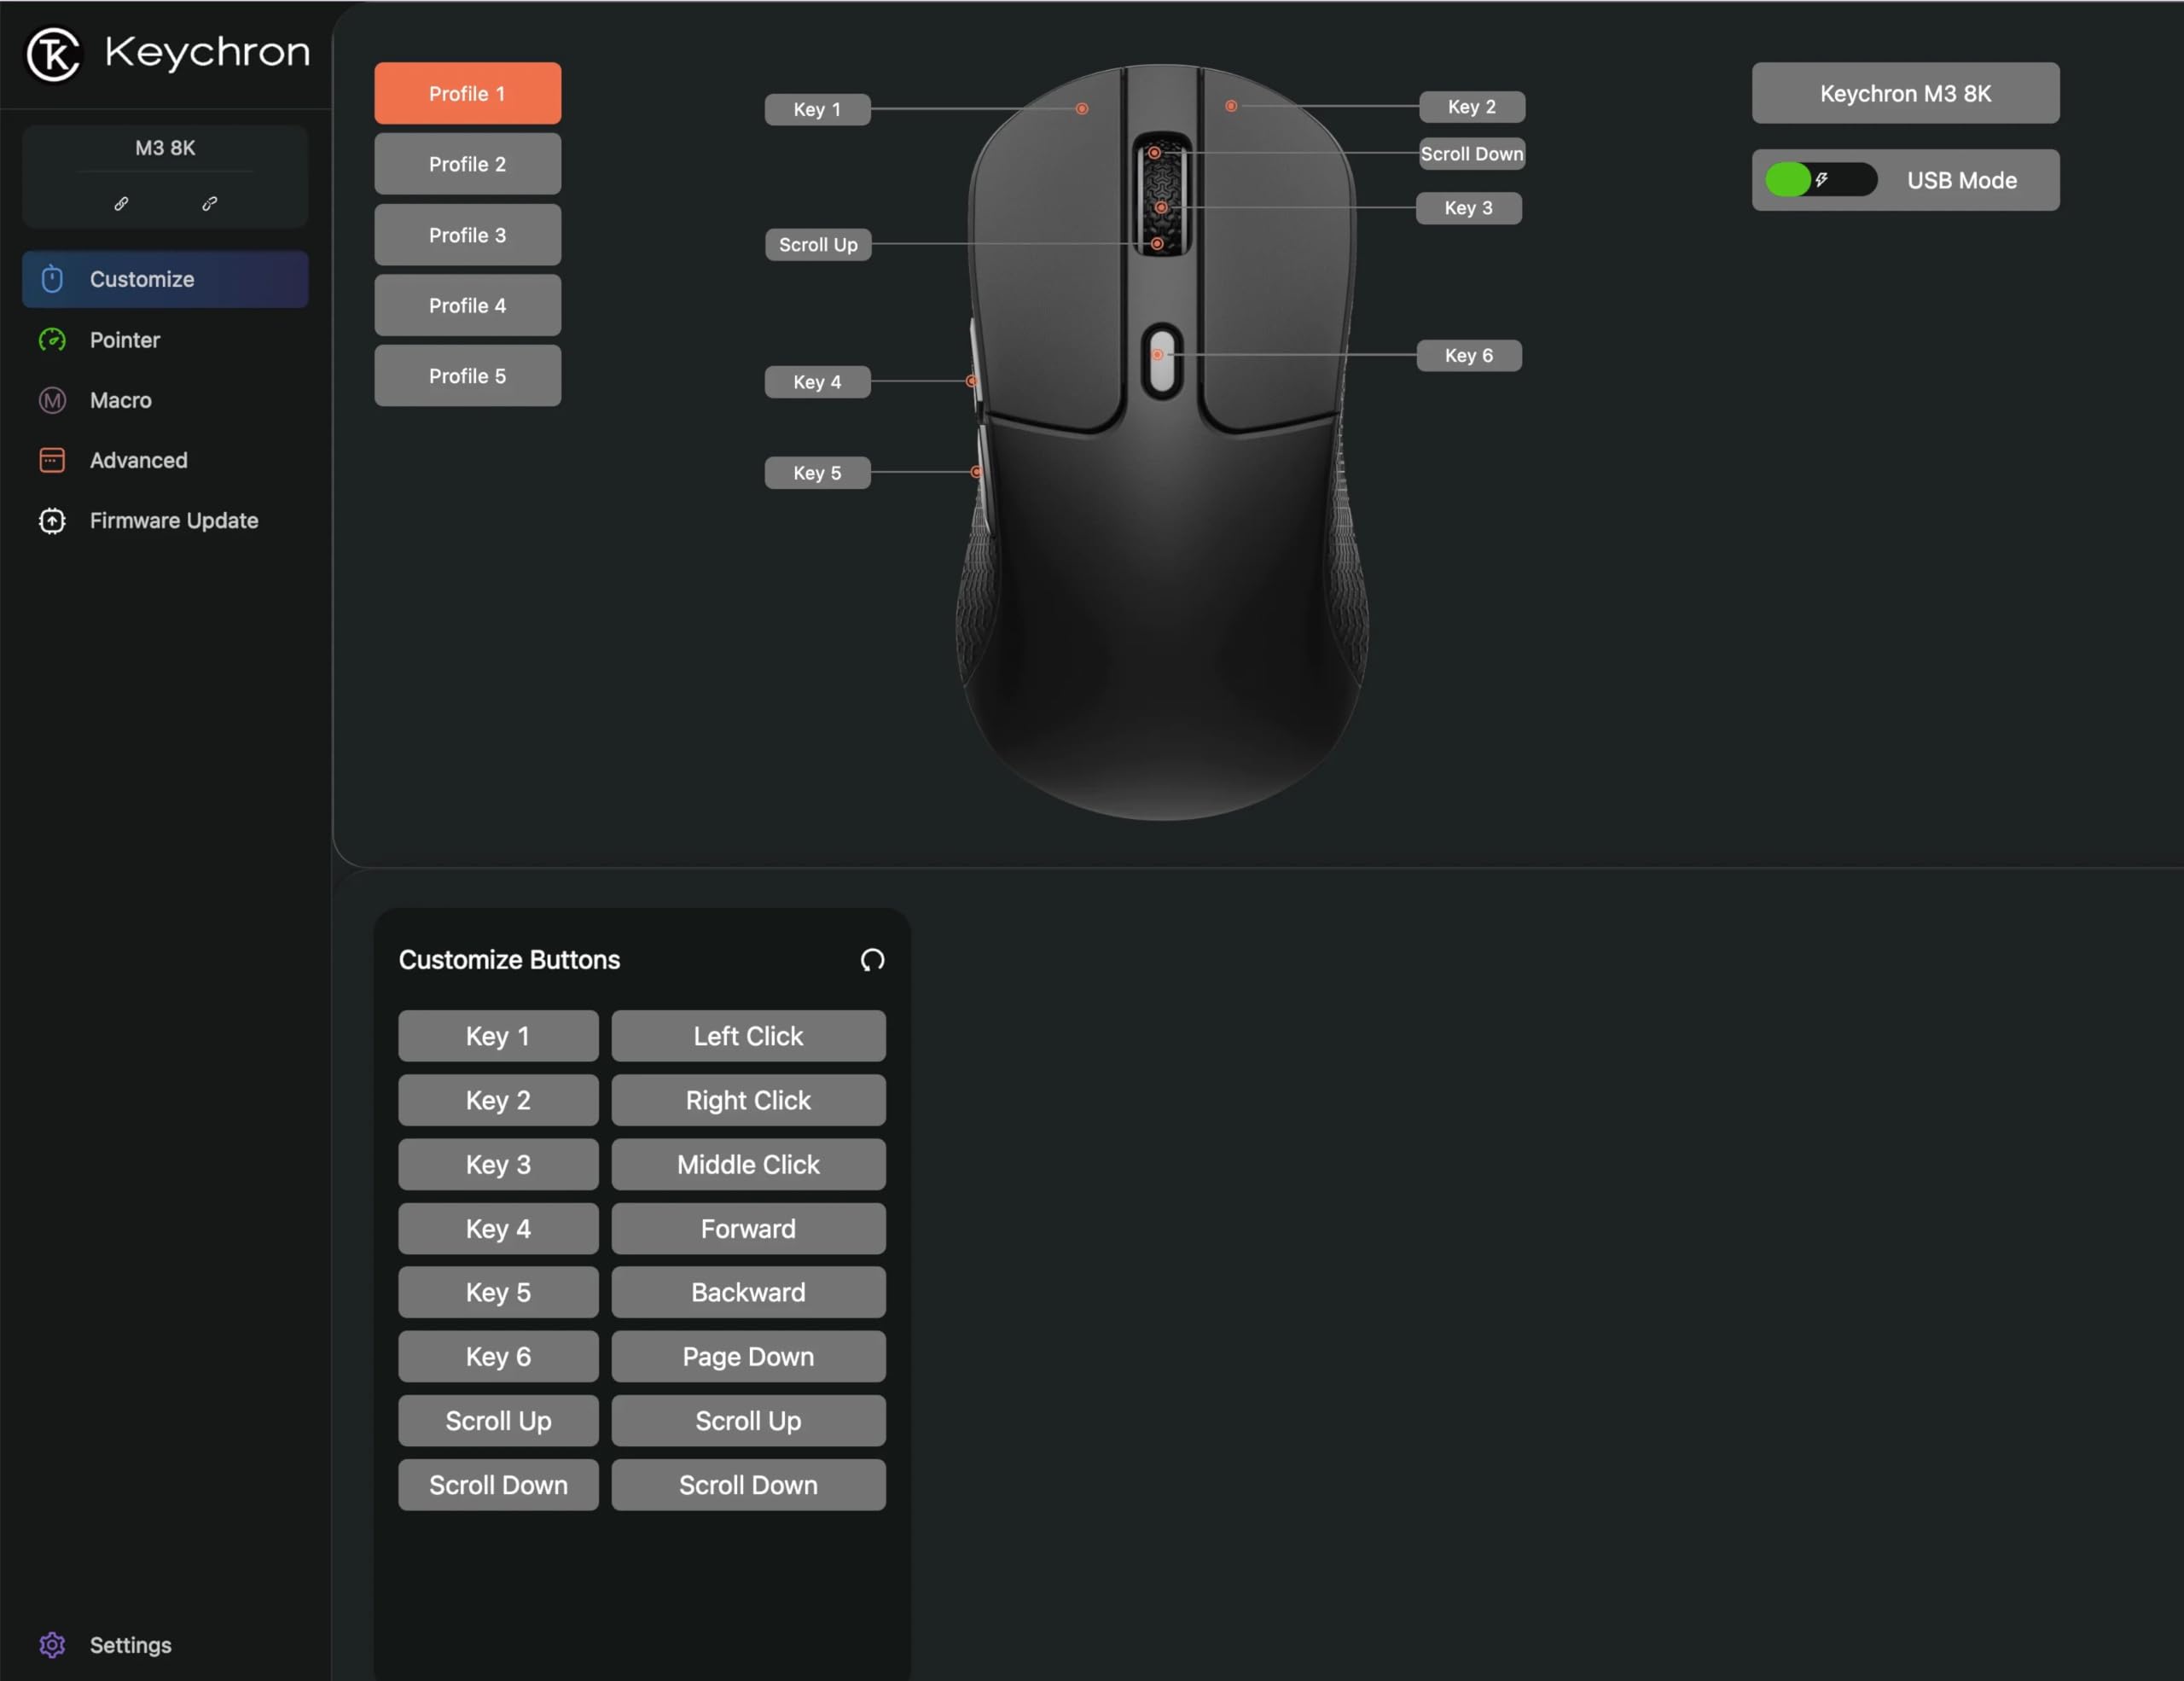The image size is (2184, 1681).
Task: Open the Pointer section label in sidebar
Action: click(125, 340)
